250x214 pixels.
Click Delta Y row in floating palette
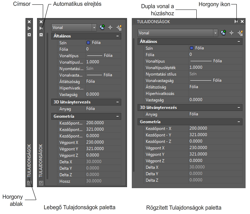click(89, 168)
